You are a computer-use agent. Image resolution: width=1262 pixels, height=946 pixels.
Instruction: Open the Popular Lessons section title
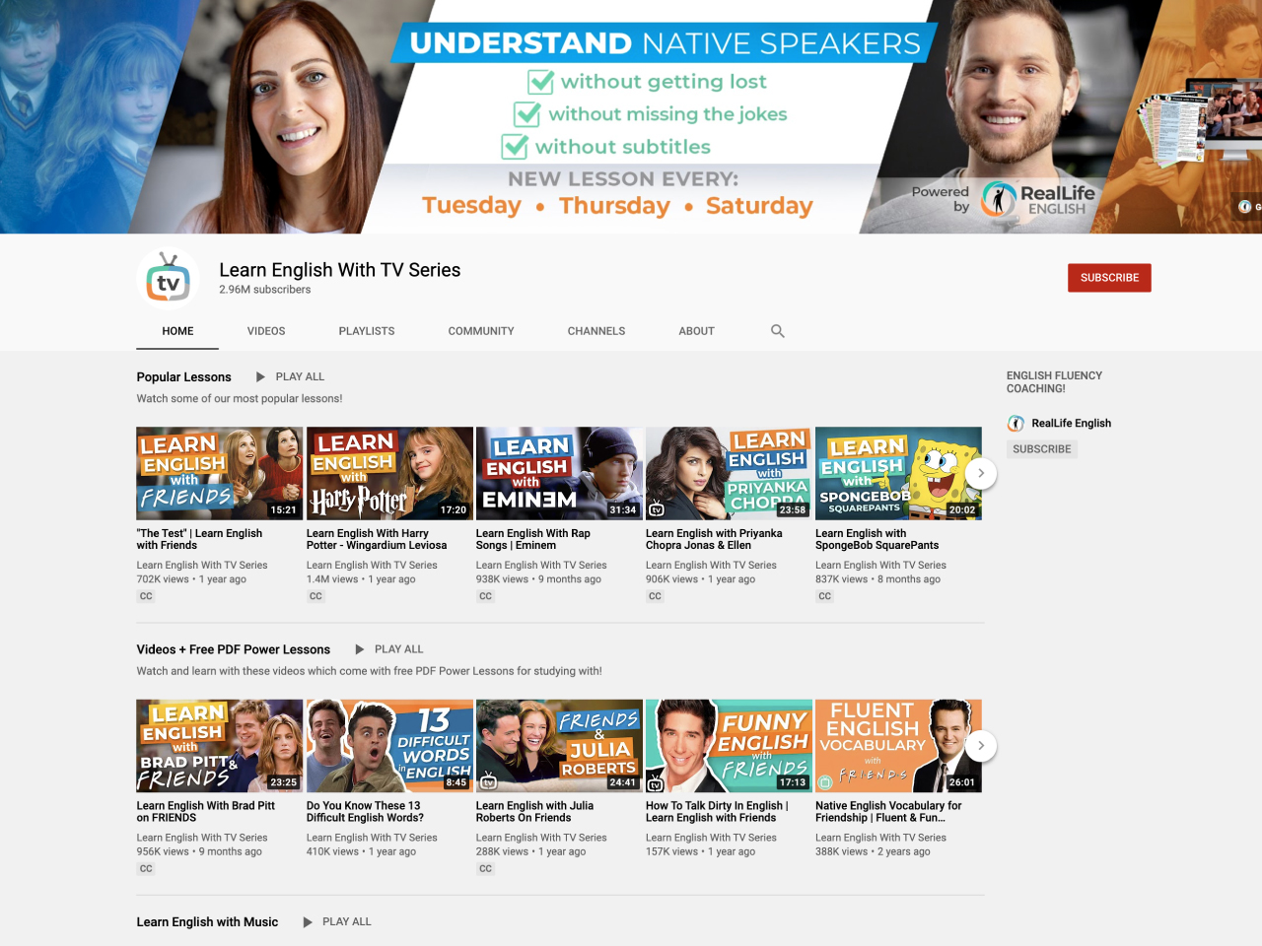point(184,377)
